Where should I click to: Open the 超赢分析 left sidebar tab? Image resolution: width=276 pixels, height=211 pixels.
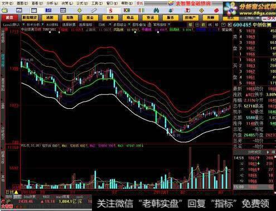[3, 157]
